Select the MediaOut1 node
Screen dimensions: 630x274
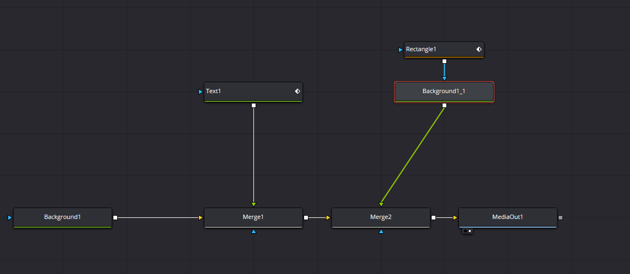coord(508,217)
